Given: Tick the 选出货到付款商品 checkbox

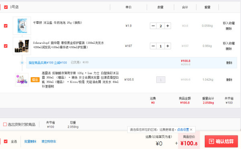Looking at the screenshot, I should (x=5, y=124).
